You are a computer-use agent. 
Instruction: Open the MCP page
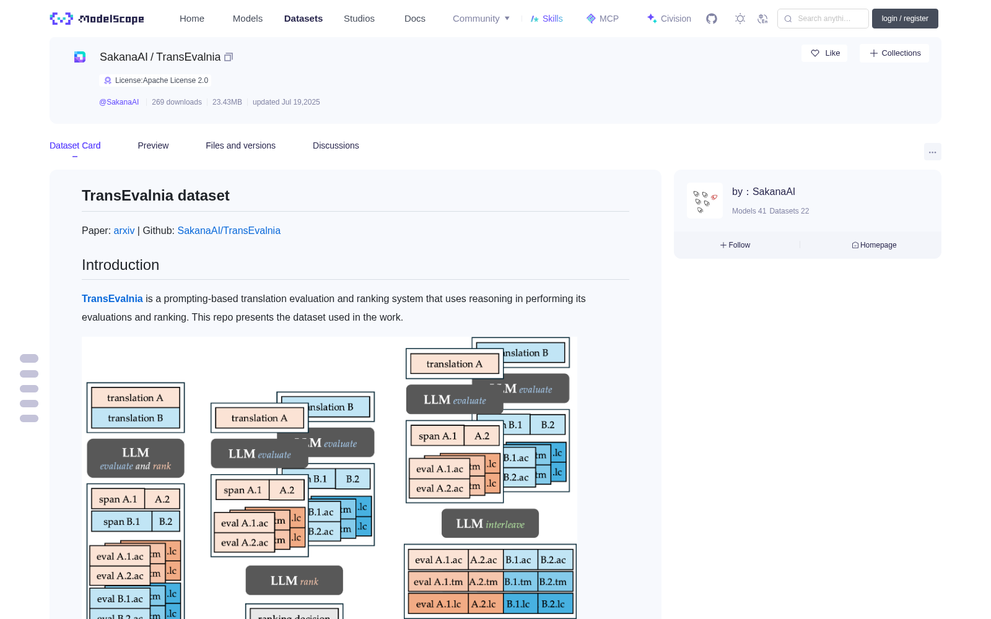603,19
